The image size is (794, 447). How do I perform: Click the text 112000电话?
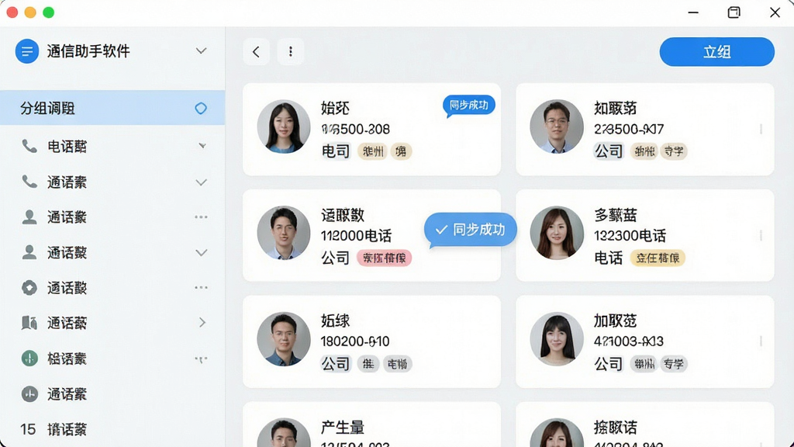[x=356, y=236]
